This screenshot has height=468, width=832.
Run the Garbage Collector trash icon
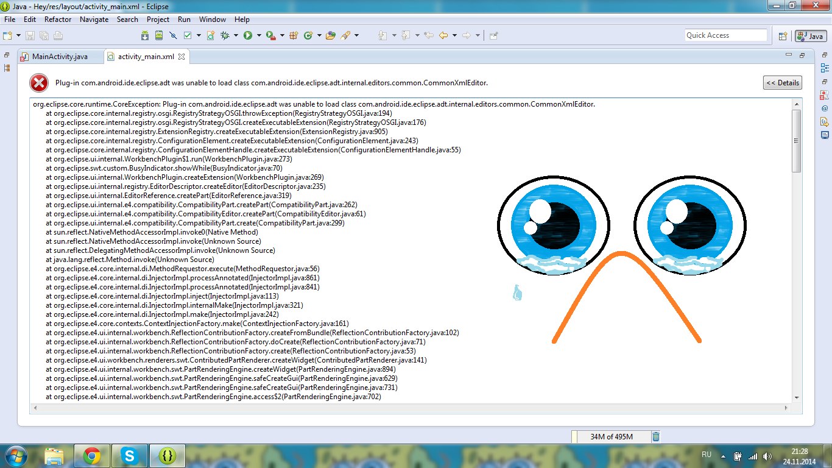656,436
